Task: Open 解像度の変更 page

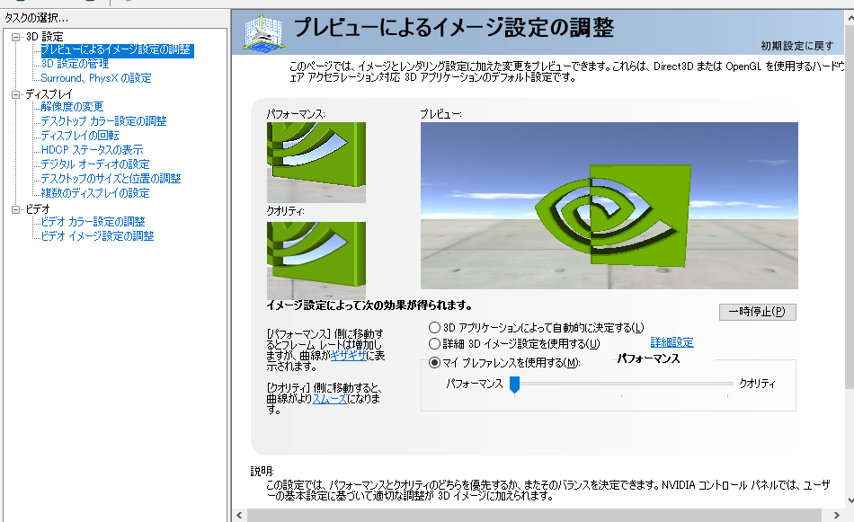Action: (x=72, y=107)
